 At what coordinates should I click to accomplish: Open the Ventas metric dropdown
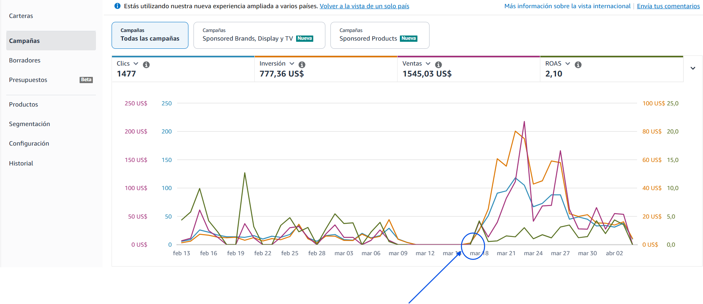coord(428,64)
